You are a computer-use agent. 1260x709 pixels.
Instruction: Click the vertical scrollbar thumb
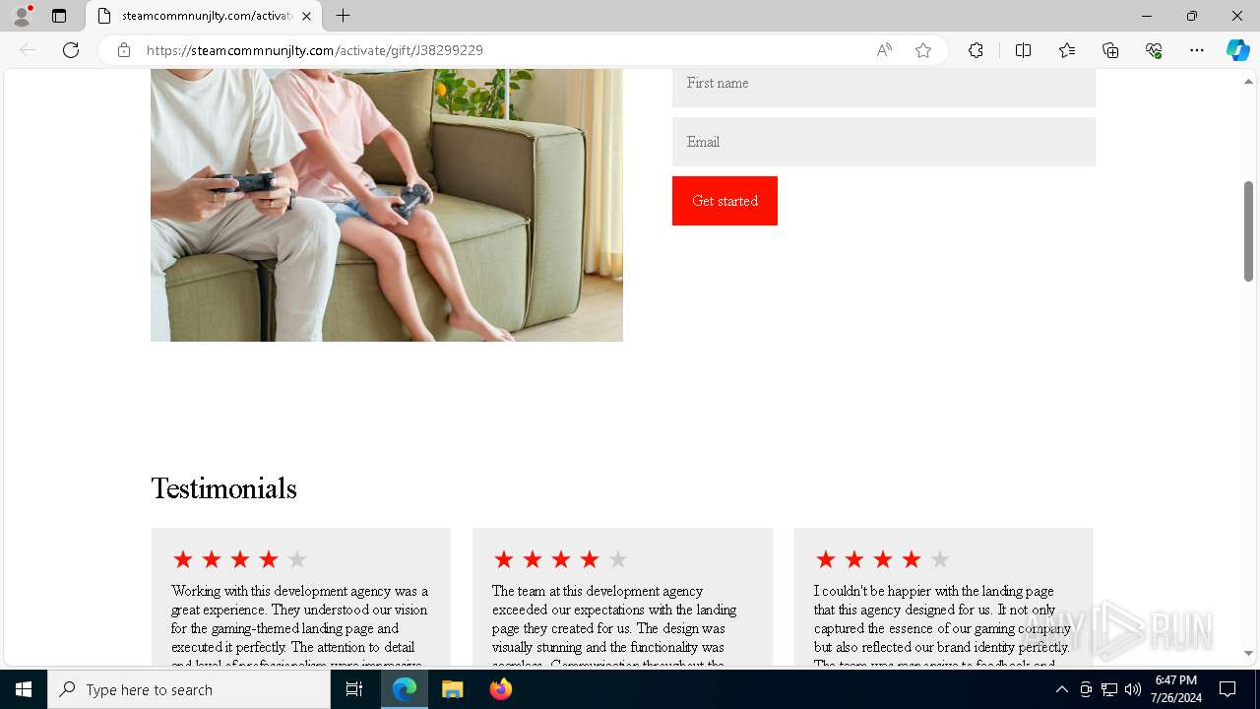point(1249,231)
